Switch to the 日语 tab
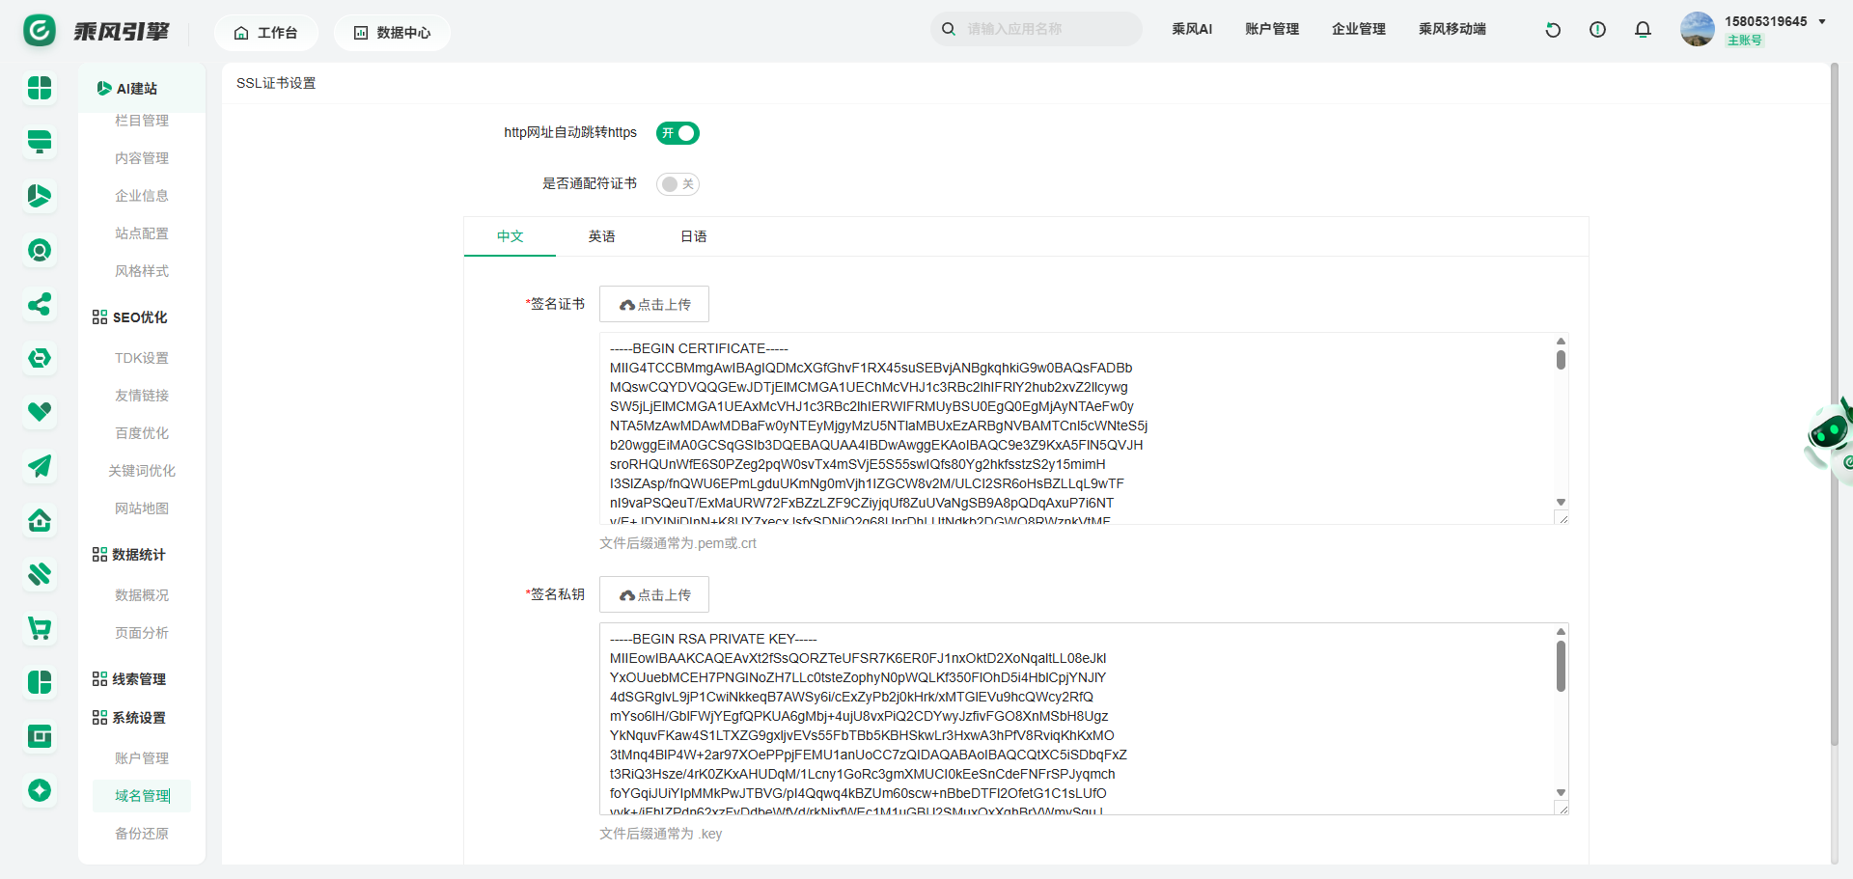 693,236
